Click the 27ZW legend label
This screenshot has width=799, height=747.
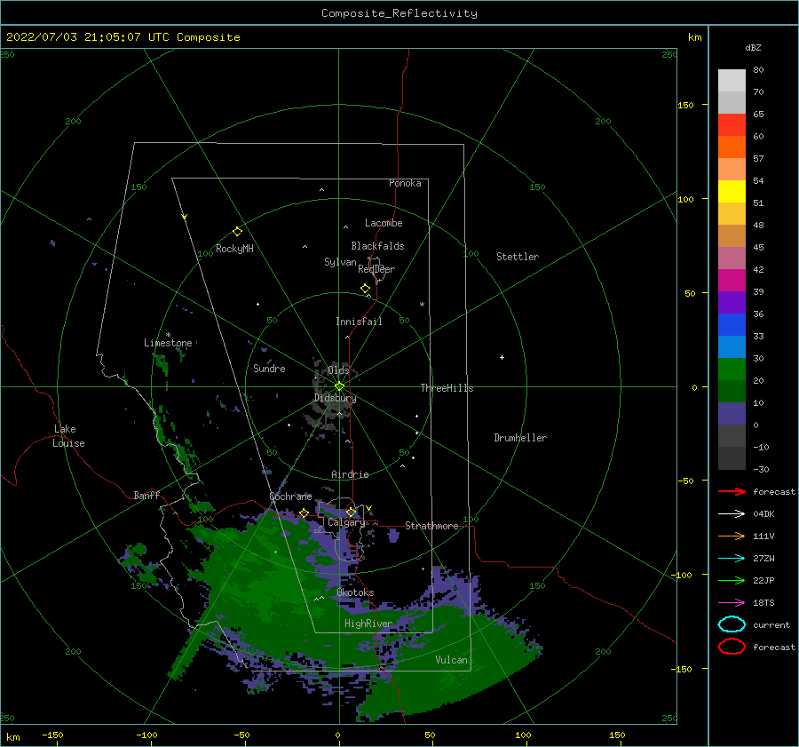[763, 559]
